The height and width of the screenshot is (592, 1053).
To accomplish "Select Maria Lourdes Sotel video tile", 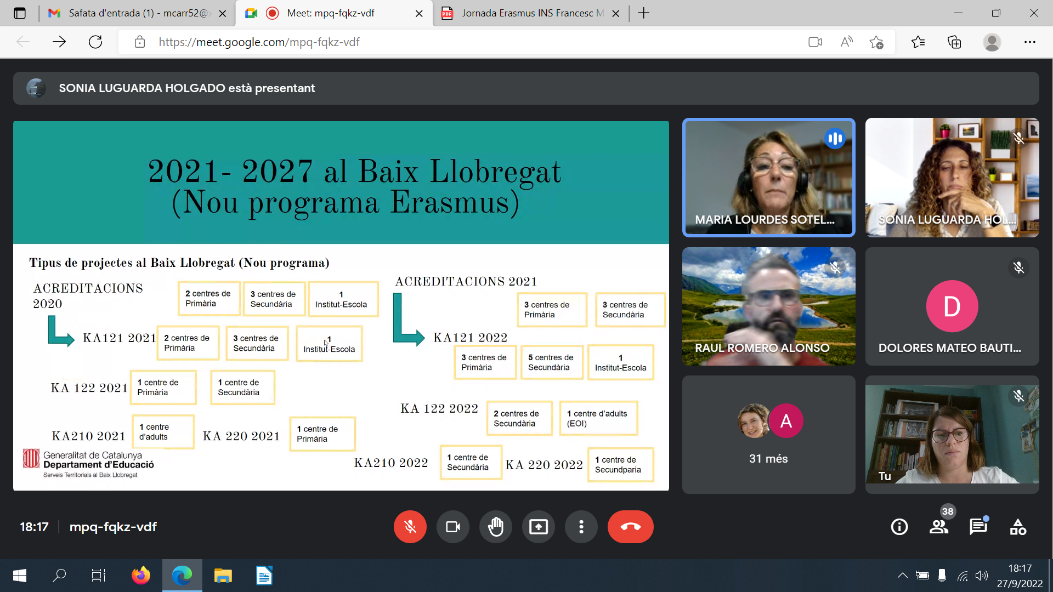I will tap(768, 178).
